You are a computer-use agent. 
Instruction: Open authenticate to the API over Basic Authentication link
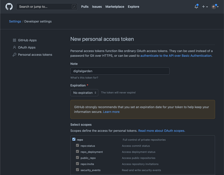[176, 56]
